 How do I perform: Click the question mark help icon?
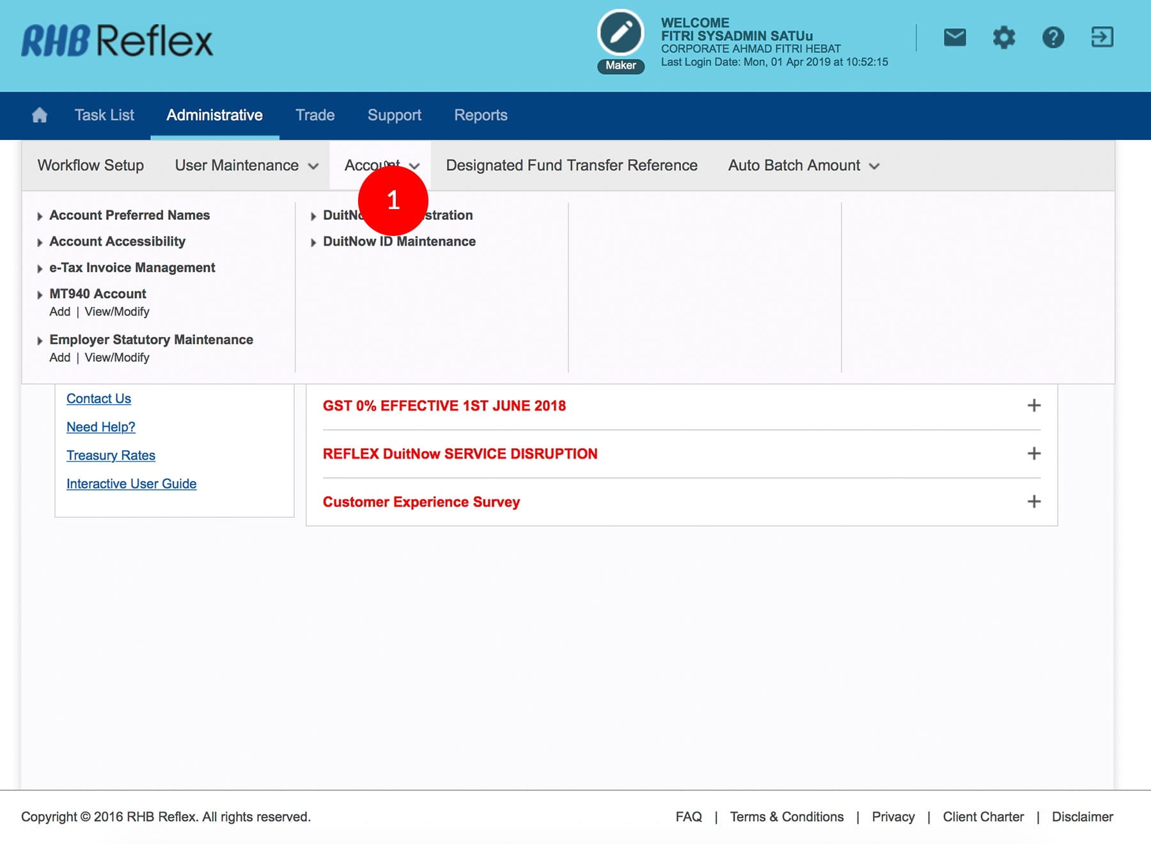pos(1053,38)
